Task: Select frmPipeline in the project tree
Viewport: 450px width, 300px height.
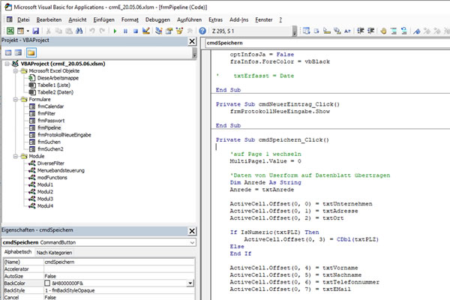Action: 49,127
